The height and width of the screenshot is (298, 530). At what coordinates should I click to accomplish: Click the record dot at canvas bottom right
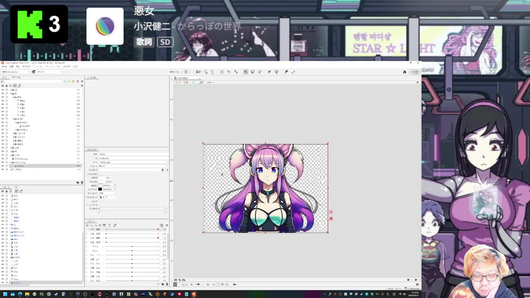[x=408, y=280]
